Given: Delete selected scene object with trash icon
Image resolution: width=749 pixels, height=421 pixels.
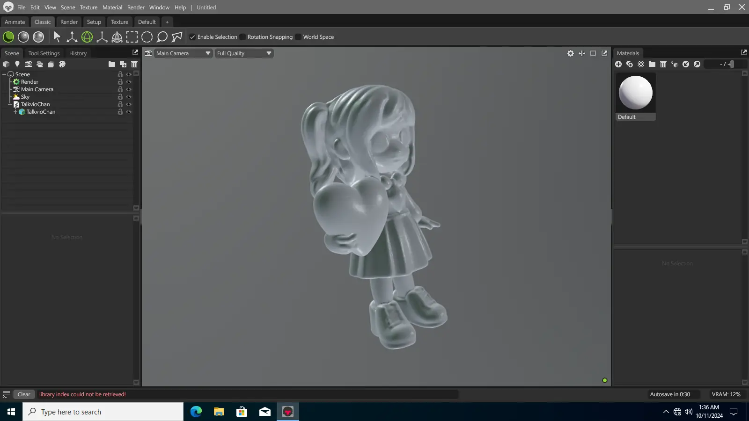Looking at the screenshot, I should (134, 64).
